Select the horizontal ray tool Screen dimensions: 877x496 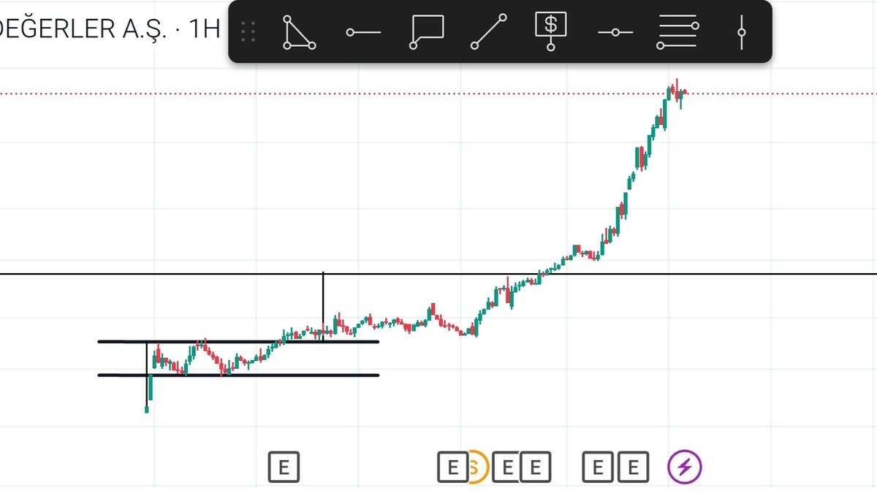point(363,32)
